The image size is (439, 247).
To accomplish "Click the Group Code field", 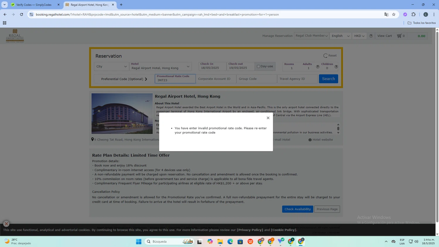I will pyautogui.click(x=257, y=79).
